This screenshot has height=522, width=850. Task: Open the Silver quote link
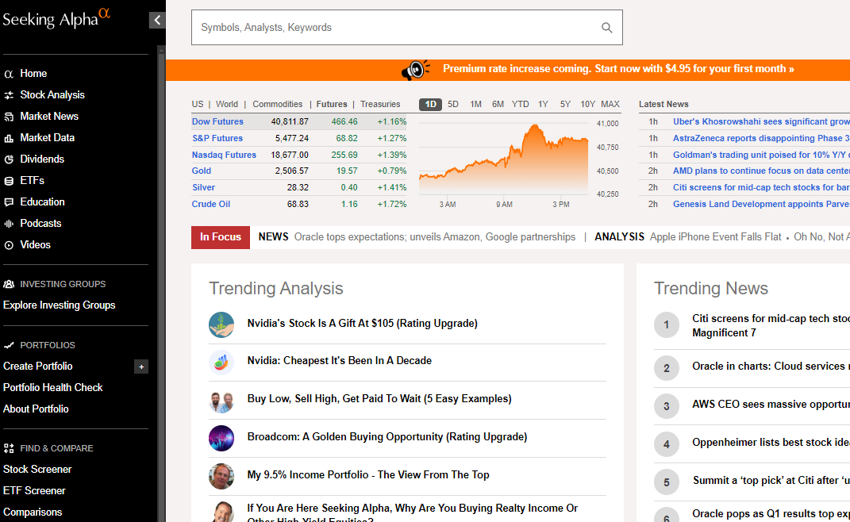203,187
